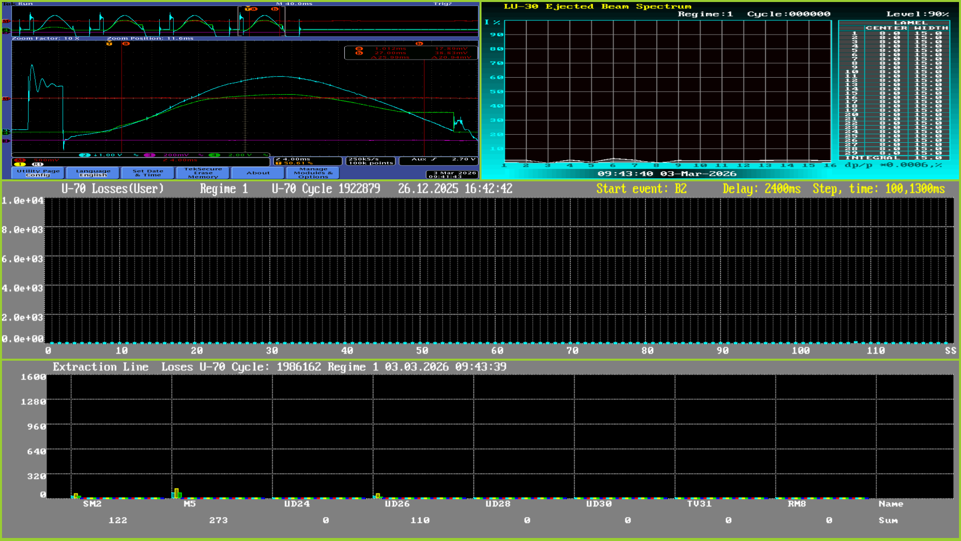The height and width of the screenshot is (541, 961).
Task: Click the cursor readout box
Action: [410, 53]
